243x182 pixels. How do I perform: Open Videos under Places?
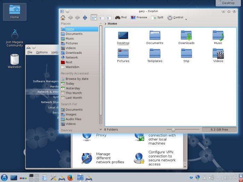point(79,48)
